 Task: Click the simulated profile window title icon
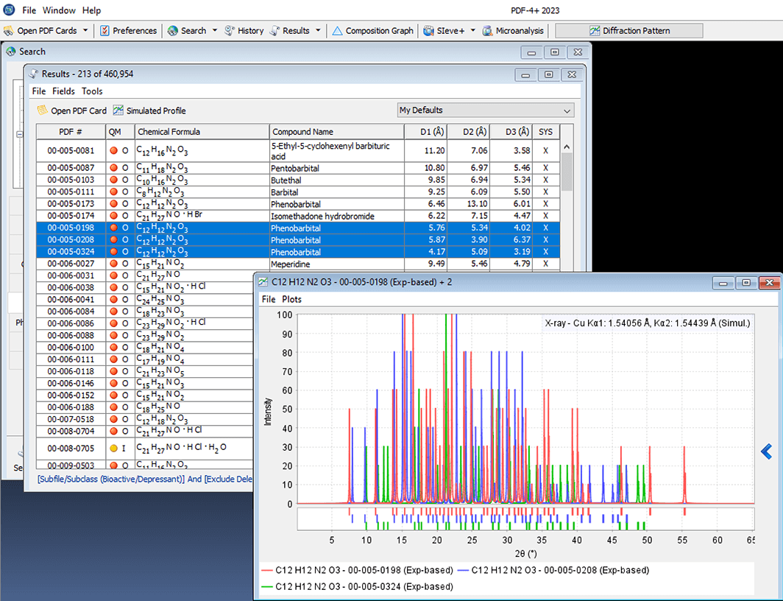click(x=263, y=282)
